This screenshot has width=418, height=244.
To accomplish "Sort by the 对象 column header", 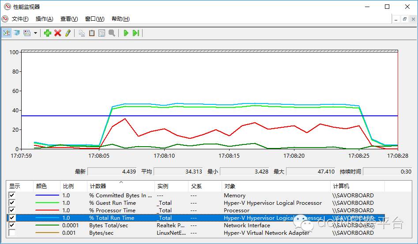I will (x=276, y=186).
